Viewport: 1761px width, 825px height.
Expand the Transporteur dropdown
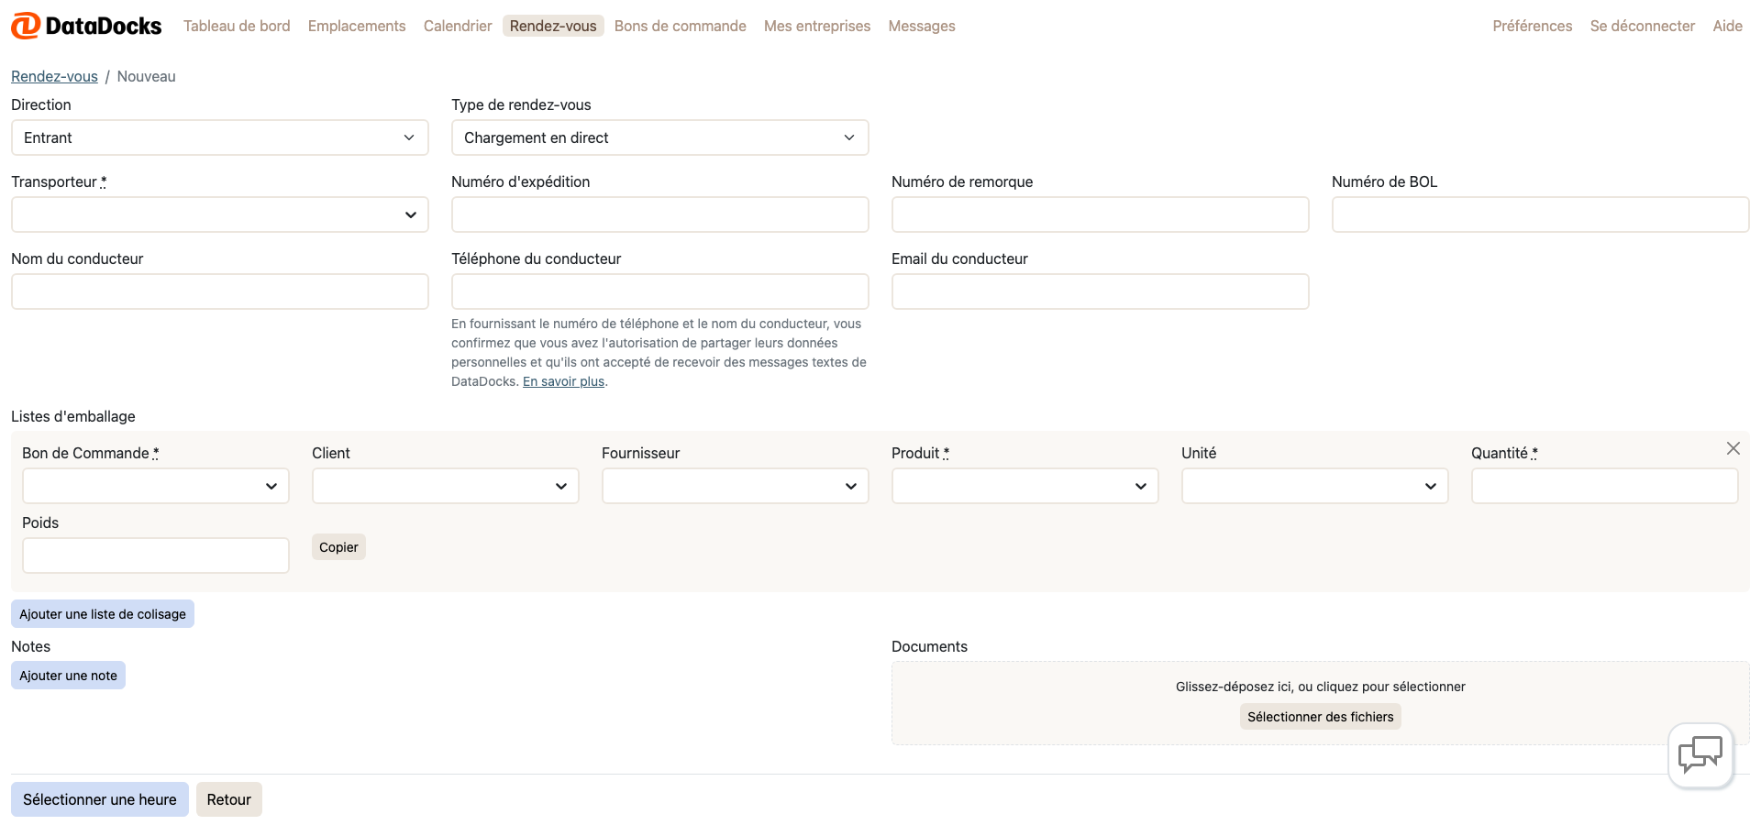(x=220, y=214)
